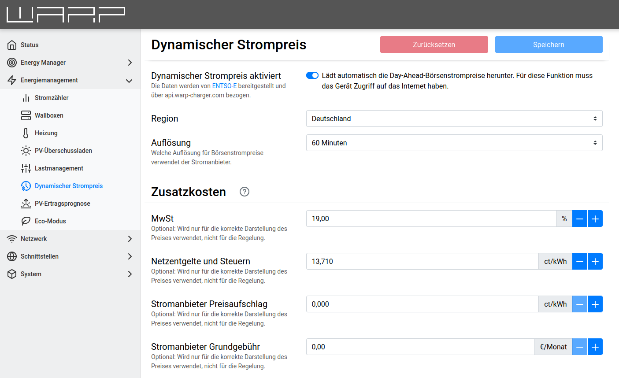The height and width of the screenshot is (378, 619).
Task: Open the ENTSO-E link
Action: pos(224,86)
